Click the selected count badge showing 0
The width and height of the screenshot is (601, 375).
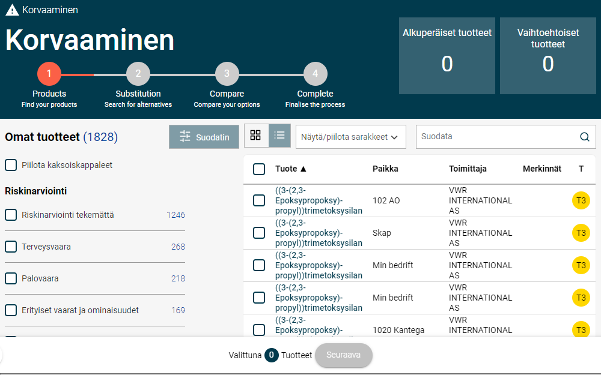(x=272, y=355)
